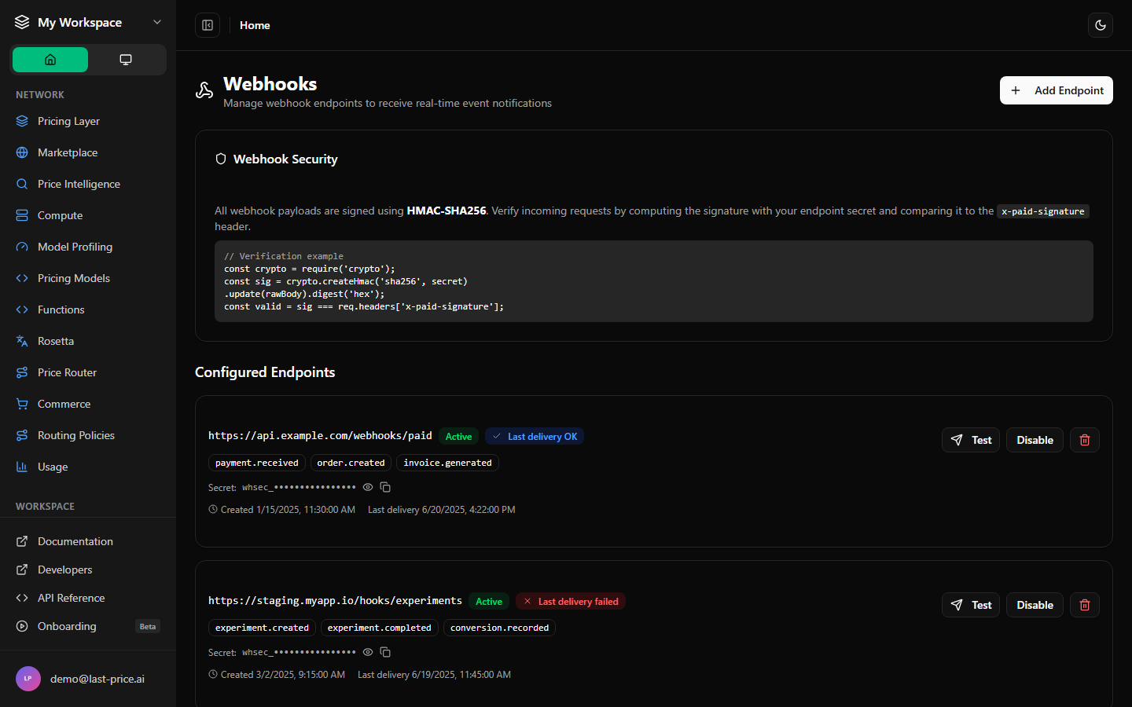Click the payment.received event tag
The width and height of the screenshot is (1132, 707).
pyautogui.click(x=257, y=463)
